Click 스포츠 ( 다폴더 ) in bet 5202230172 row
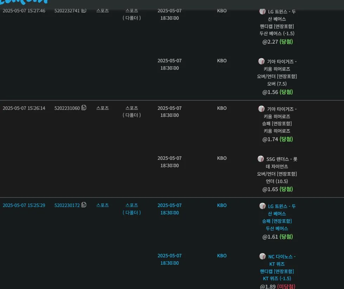Image resolution: width=344 pixels, height=289 pixels. pyautogui.click(x=132, y=209)
